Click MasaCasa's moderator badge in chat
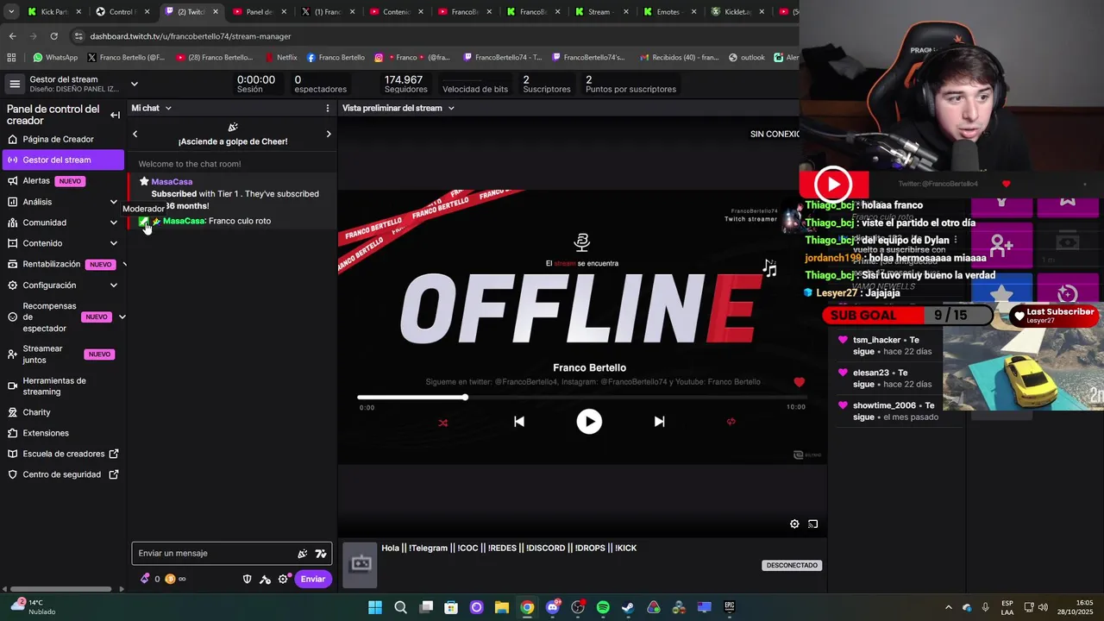 click(x=143, y=222)
